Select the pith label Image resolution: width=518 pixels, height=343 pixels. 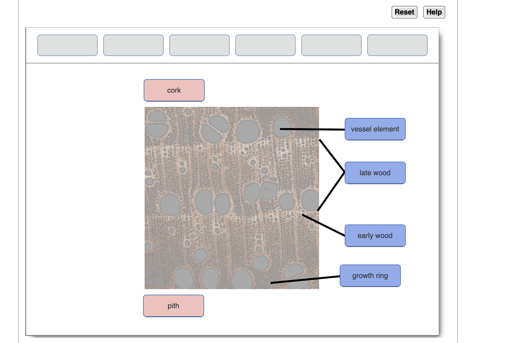(173, 305)
